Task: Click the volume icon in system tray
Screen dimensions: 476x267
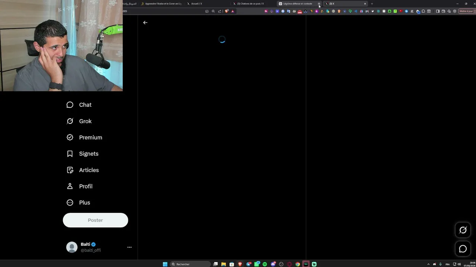Action: (x=460, y=264)
